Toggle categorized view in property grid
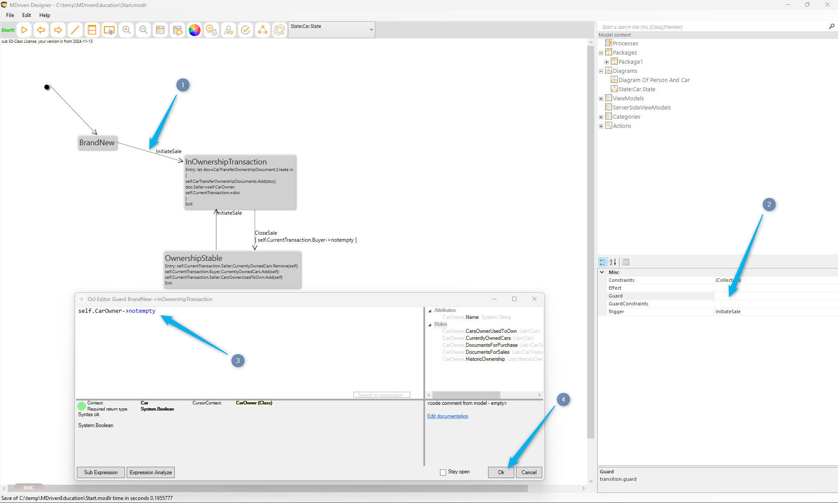The image size is (838, 503). pos(603,262)
